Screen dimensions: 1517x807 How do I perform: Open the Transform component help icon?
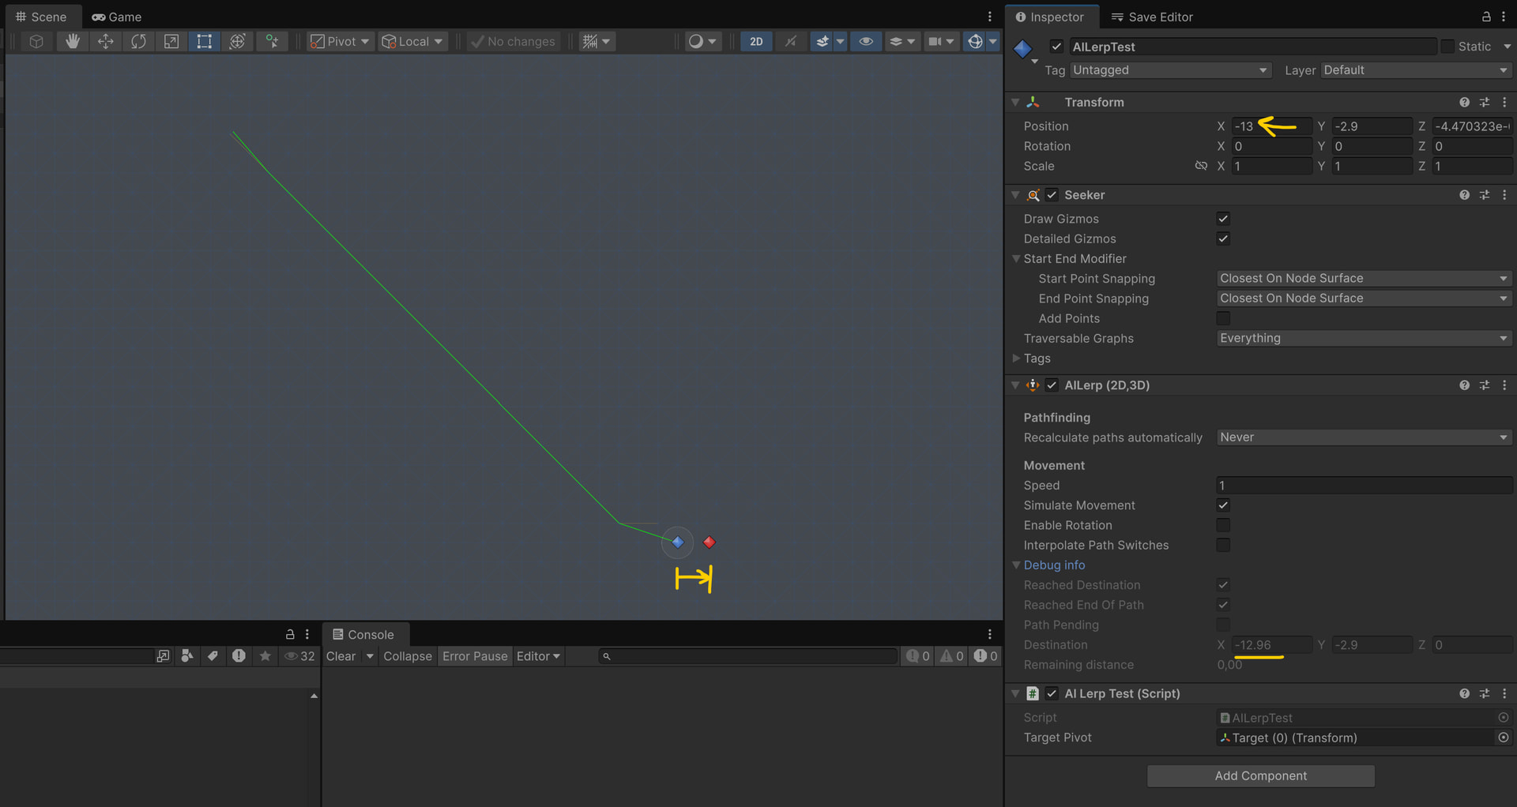pyautogui.click(x=1464, y=103)
